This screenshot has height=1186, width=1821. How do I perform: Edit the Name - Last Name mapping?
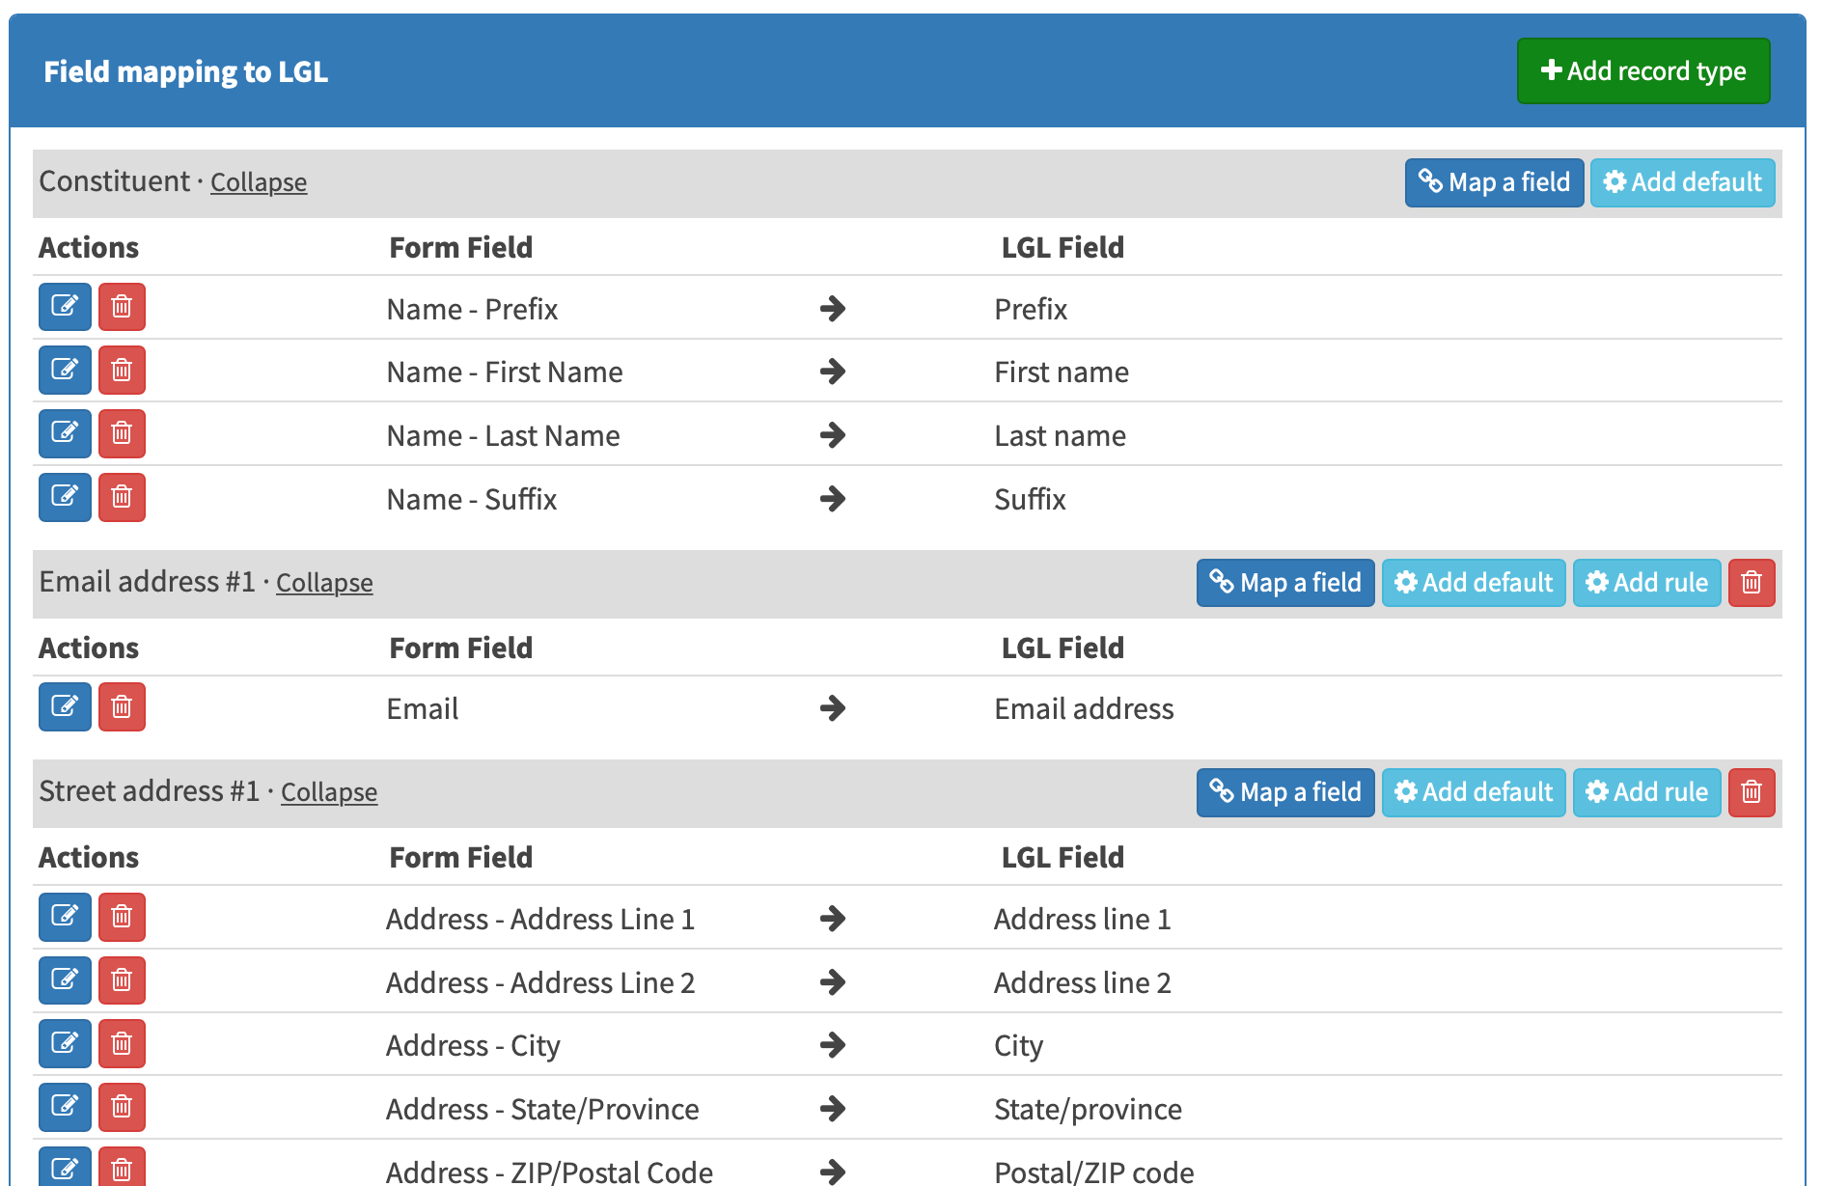pos(64,434)
